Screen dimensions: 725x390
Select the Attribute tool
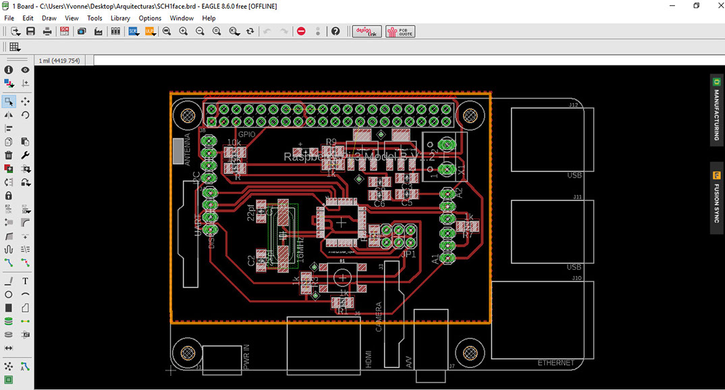(26, 335)
